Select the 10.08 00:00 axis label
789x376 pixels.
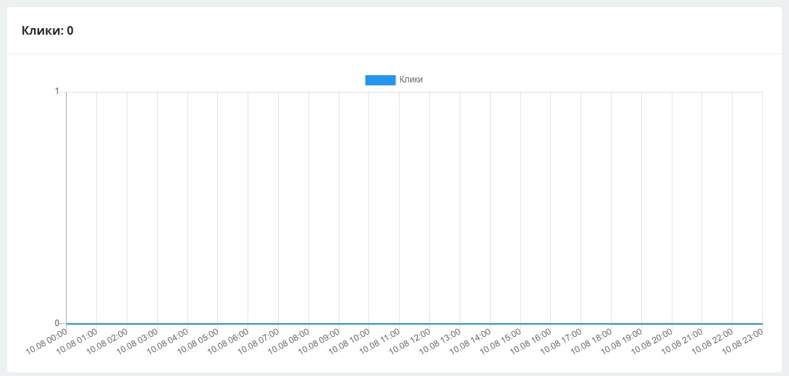[x=47, y=341]
